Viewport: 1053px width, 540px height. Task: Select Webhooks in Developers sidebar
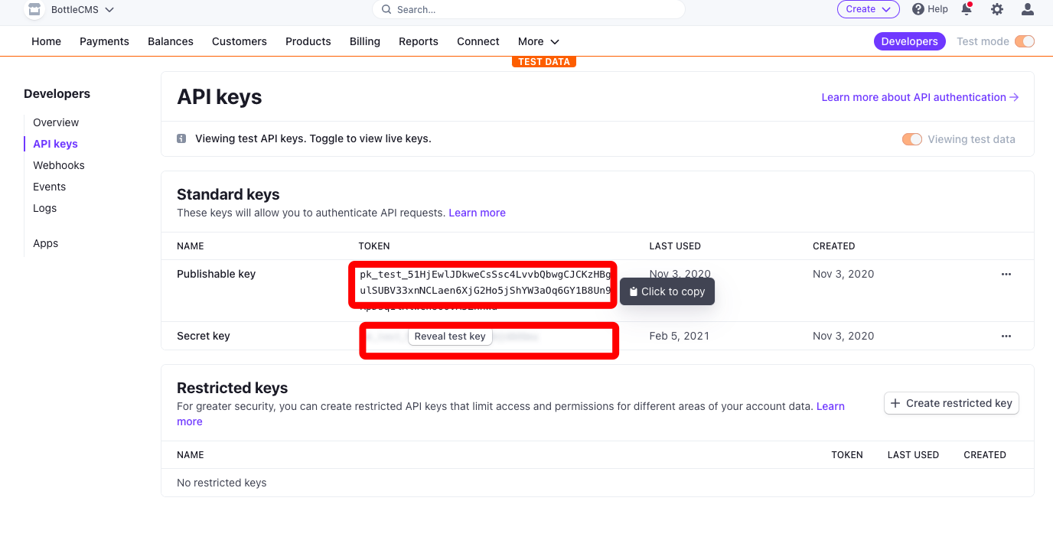[x=59, y=165]
